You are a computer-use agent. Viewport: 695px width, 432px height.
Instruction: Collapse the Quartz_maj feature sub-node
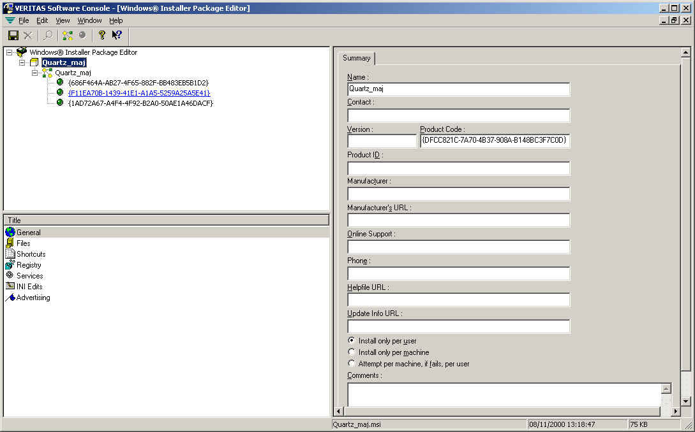pyautogui.click(x=34, y=73)
